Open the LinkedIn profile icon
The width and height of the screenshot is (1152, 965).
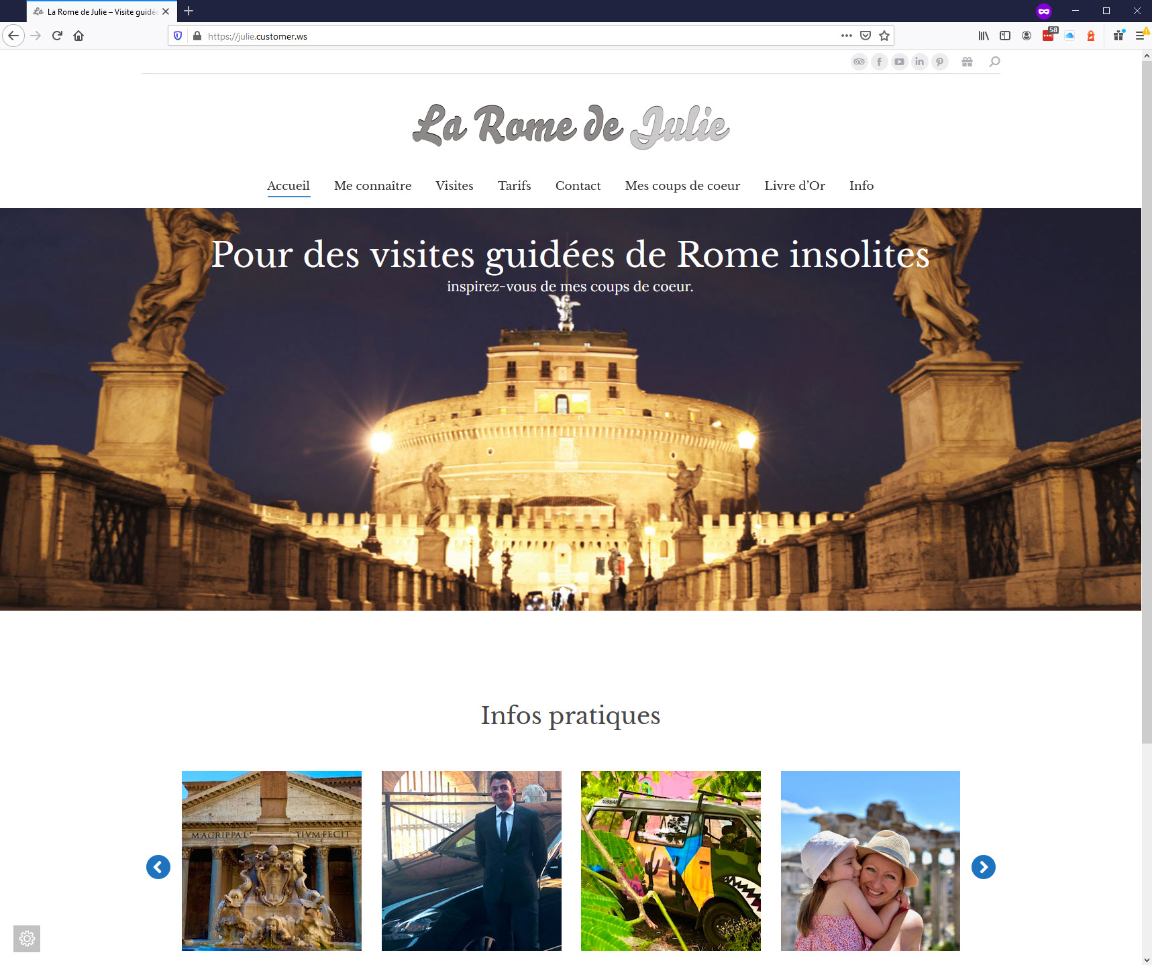tap(919, 62)
